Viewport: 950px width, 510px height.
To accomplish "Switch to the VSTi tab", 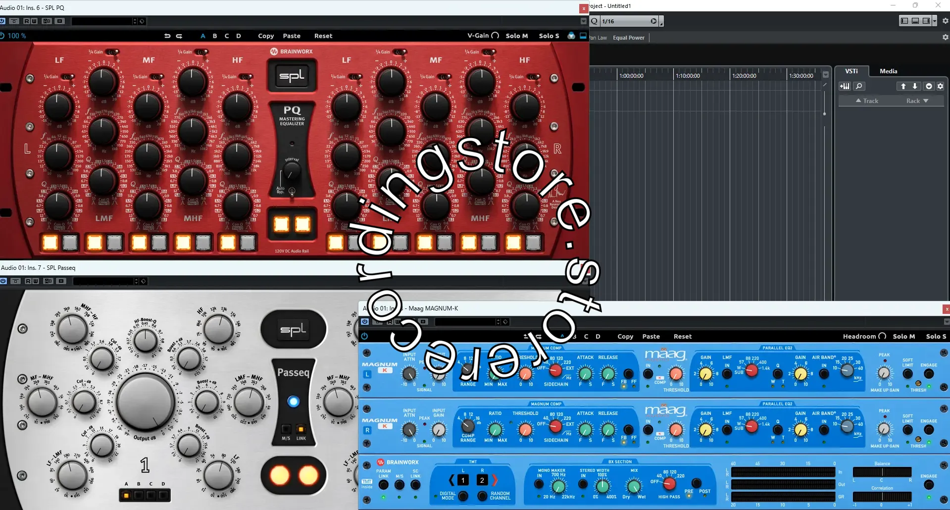I will click(x=851, y=71).
